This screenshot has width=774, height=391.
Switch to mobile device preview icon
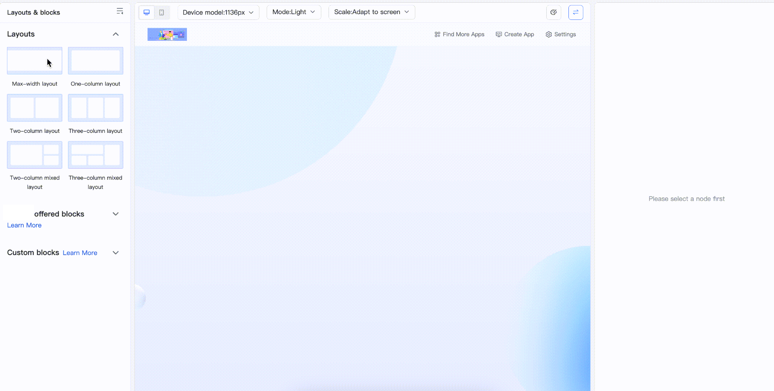pyautogui.click(x=162, y=12)
